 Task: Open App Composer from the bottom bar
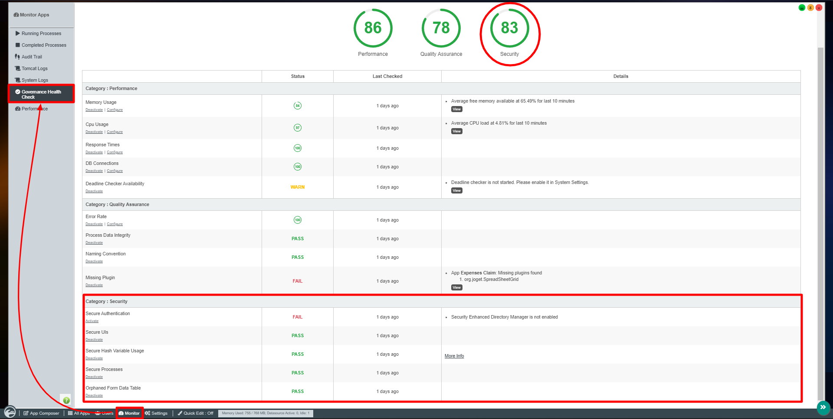(41, 413)
